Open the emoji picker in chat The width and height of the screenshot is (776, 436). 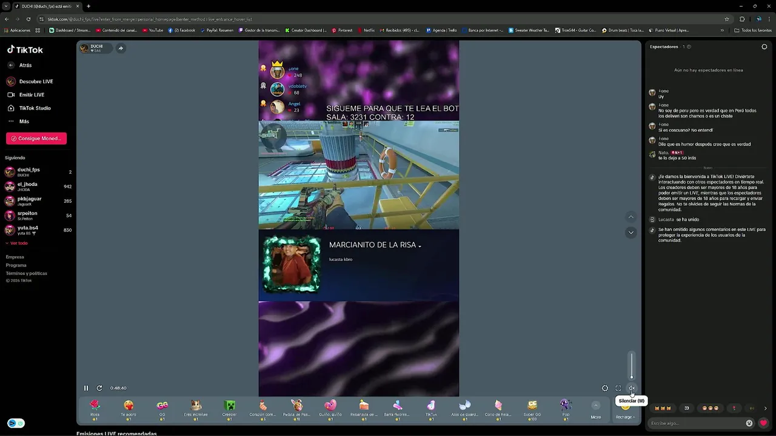(749, 423)
